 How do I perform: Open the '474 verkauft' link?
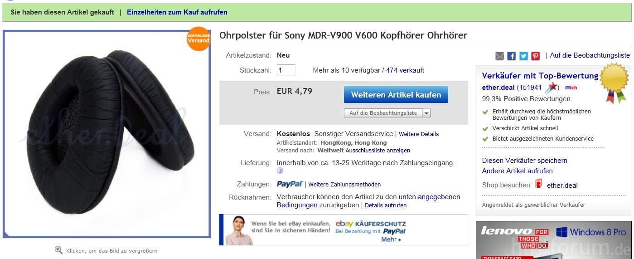tap(405, 70)
